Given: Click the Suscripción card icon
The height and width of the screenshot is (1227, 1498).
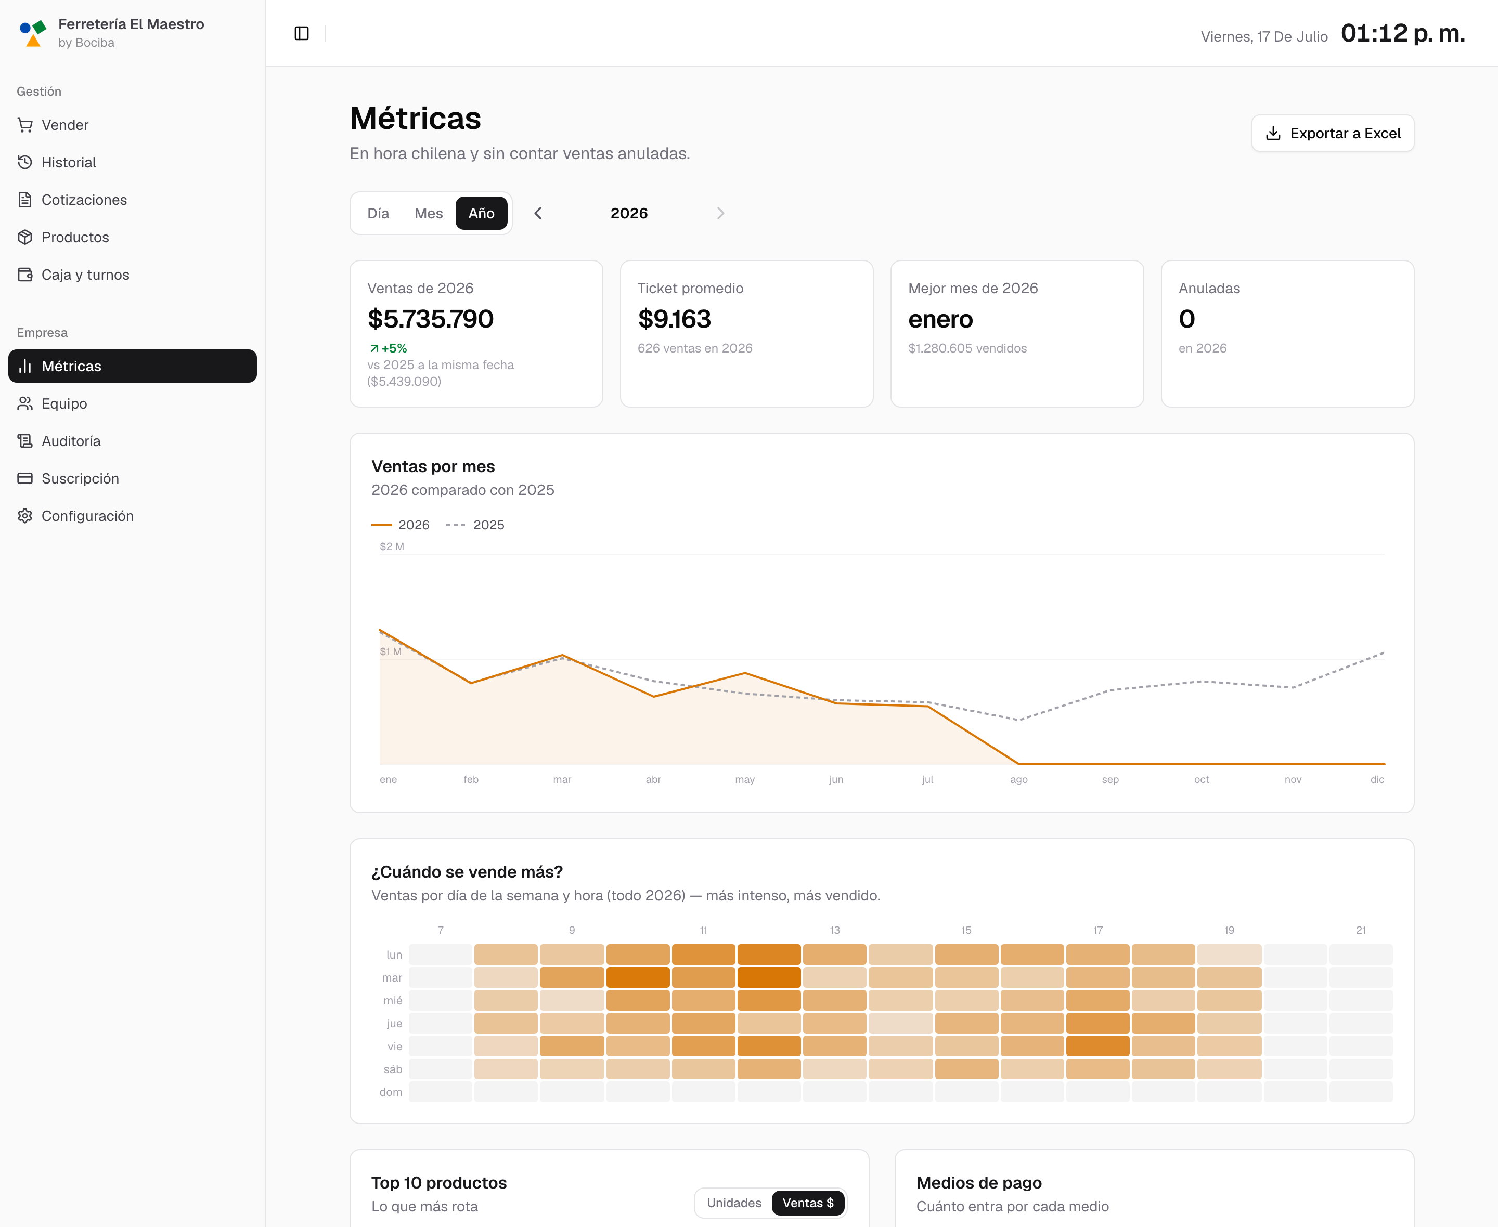Looking at the screenshot, I should coord(25,478).
